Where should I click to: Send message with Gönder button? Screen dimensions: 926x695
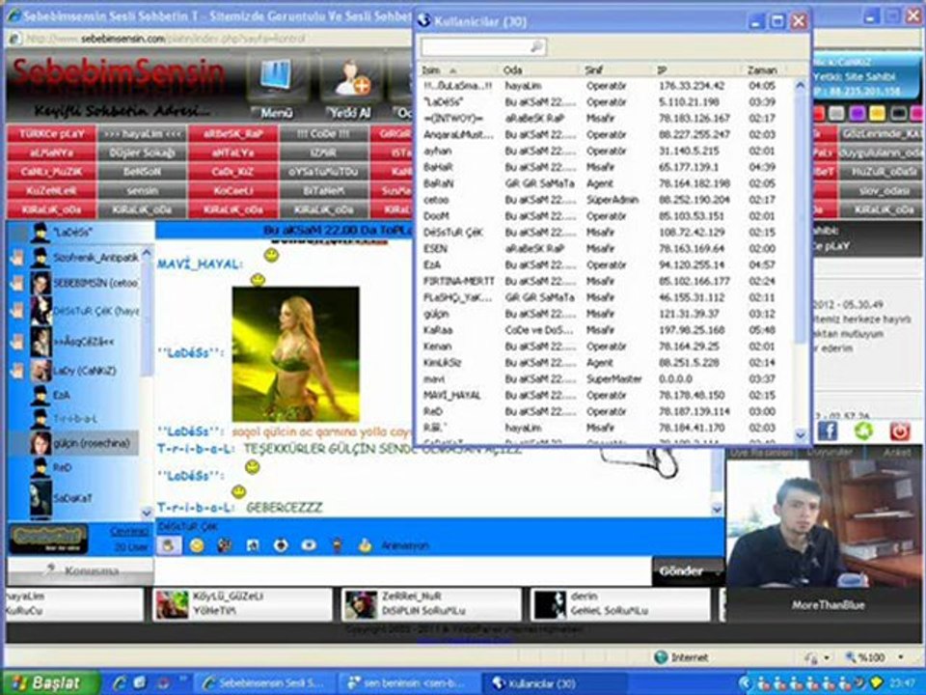[688, 570]
